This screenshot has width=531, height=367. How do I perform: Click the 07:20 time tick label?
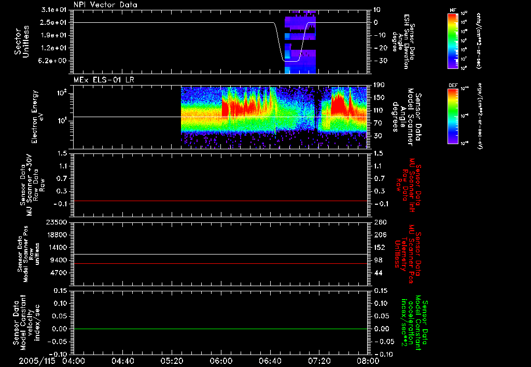tap(319, 361)
